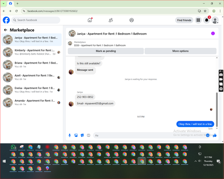The width and height of the screenshot is (224, 179).
Task: Click the purple conversation information icon
Action: 213,34
